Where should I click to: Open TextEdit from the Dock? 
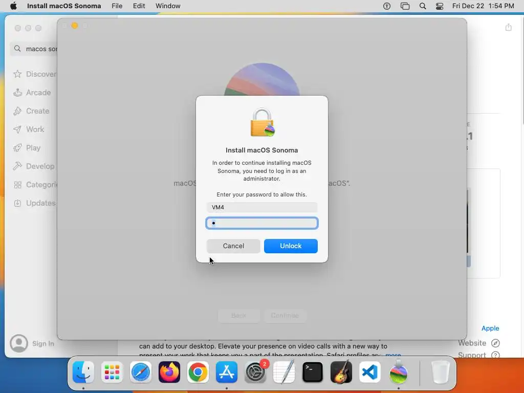coord(284,372)
